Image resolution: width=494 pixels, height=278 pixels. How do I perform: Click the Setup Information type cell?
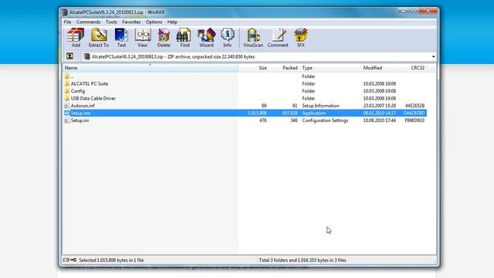point(321,106)
